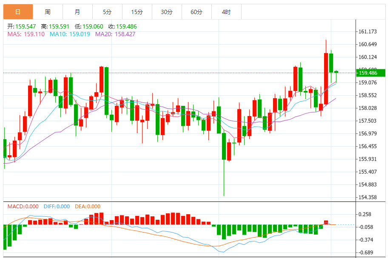The width and height of the screenshot is (390, 258).
Task: Click the opening price 159.547
Action: click(x=26, y=26)
